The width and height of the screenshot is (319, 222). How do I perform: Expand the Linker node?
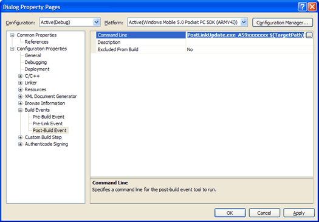pyautogui.click(x=20, y=83)
